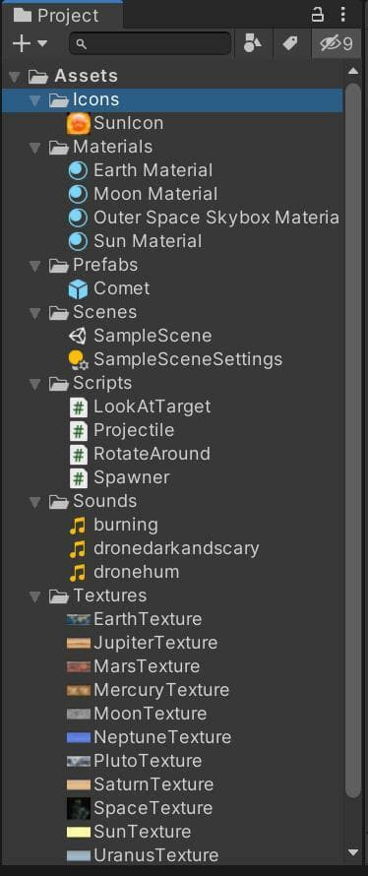Click the Search by Label tag icon
Viewport: 368px width, 876px height.
click(290, 43)
